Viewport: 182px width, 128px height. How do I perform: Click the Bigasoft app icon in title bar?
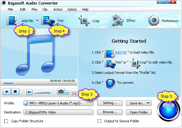point(3,3)
